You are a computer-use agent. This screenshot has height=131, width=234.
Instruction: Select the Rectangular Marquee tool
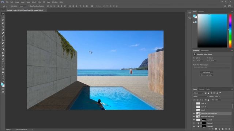[x=3, y=17]
